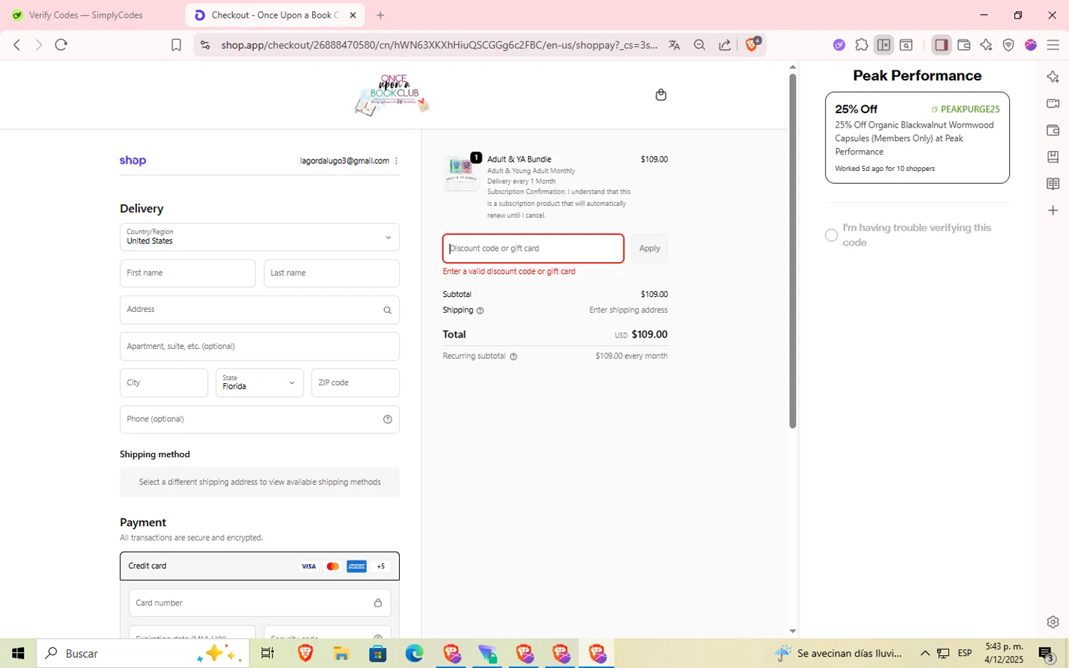Image resolution: width=1069 pixels, height=668 pixels.
Task: Toggle the sidebar panel icon
Action: pyautogui.click(x=941, y=45)
